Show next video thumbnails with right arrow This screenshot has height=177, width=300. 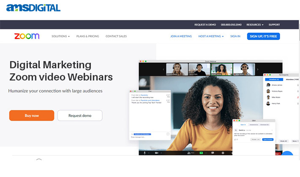click(258, 70)
